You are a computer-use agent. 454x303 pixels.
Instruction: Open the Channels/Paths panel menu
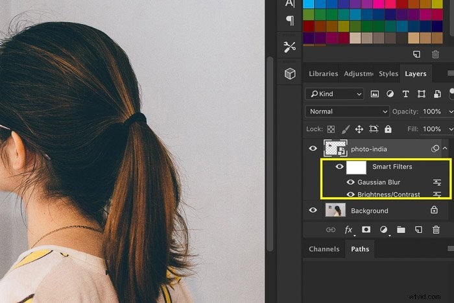(x=451, y=248)
